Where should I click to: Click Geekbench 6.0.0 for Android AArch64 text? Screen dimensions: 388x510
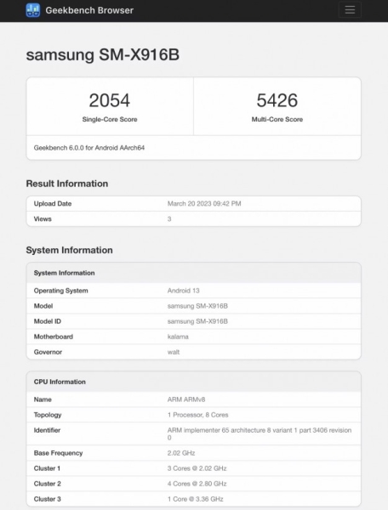click(x=89, y=148)
